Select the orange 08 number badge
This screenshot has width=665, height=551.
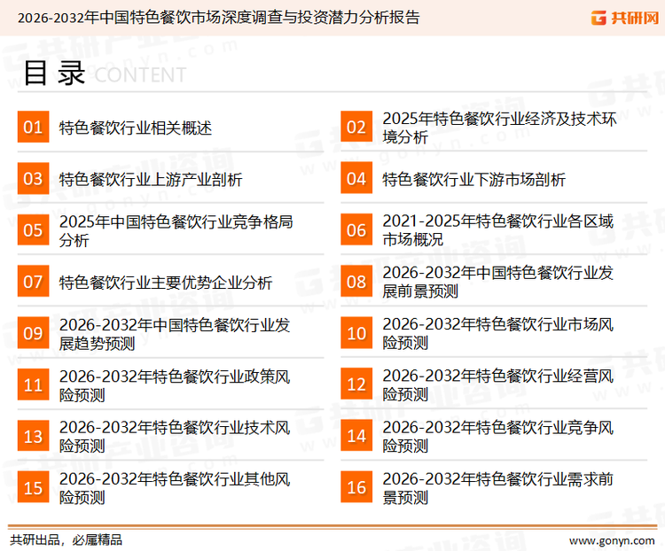pyautogui.click(x=356, y=282)
